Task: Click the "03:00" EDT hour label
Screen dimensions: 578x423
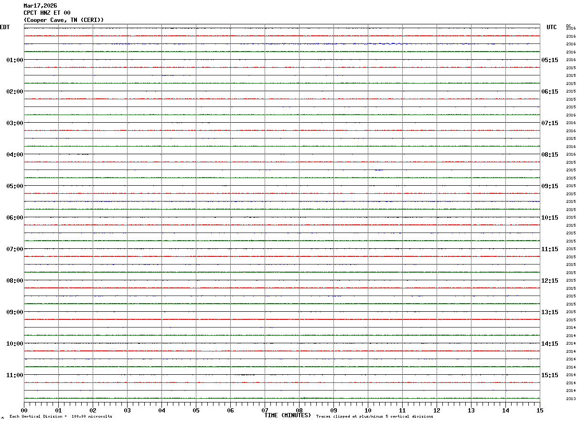Action: 15,123
